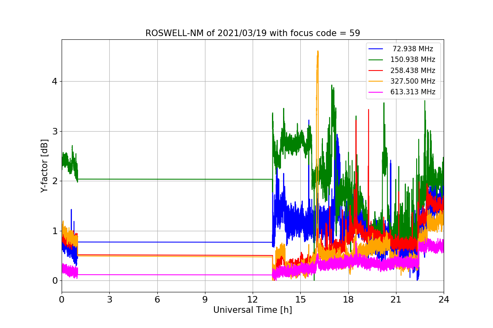Click the orange legend line sample

pos(376,81)
